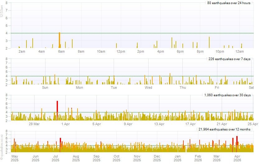
Task: Click the red bar near May 2025
Action: [14, 144]
